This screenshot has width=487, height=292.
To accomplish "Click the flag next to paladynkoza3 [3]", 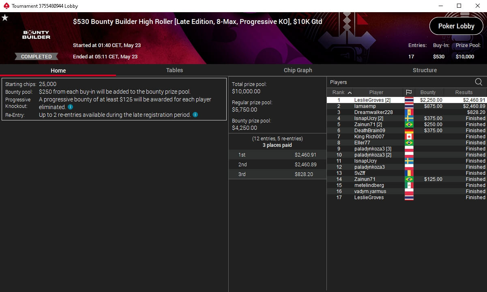I will point(409,149).
